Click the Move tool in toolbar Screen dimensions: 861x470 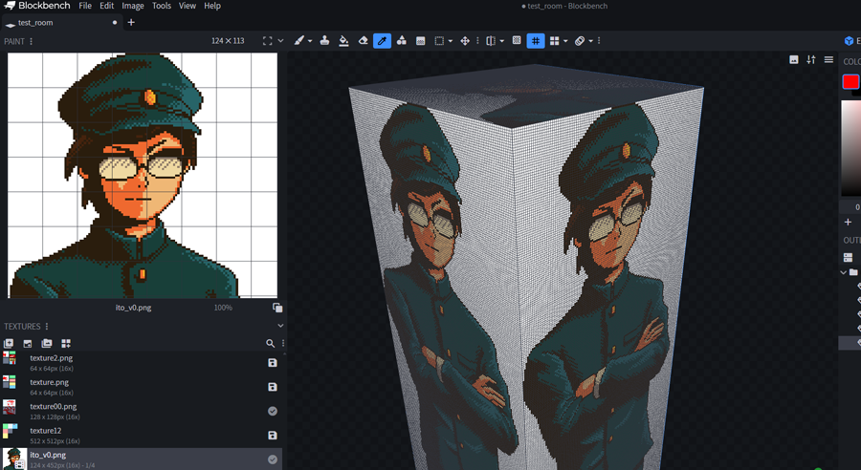click(x=465, y=41)
